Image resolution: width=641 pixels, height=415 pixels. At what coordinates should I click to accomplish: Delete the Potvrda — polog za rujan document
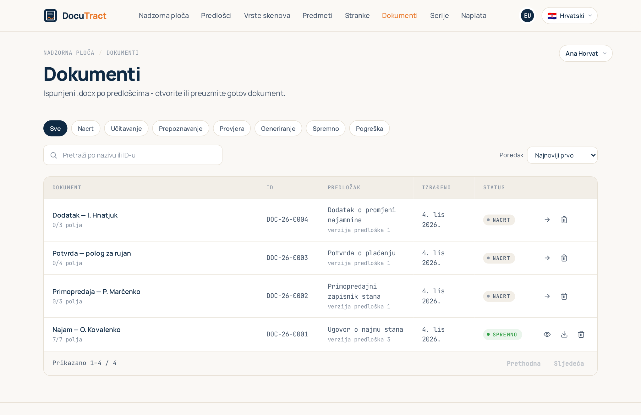click(x=564, y=258)
